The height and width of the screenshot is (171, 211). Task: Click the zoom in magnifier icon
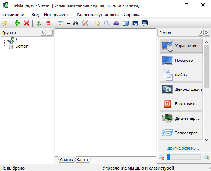[207, 158]
